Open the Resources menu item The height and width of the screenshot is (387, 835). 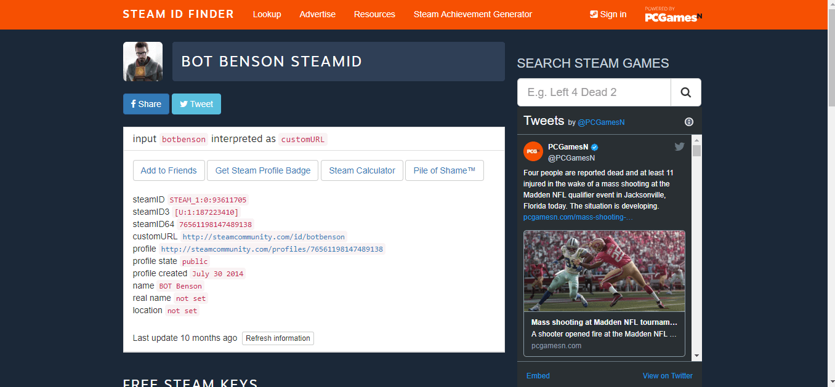coord(374,14)
